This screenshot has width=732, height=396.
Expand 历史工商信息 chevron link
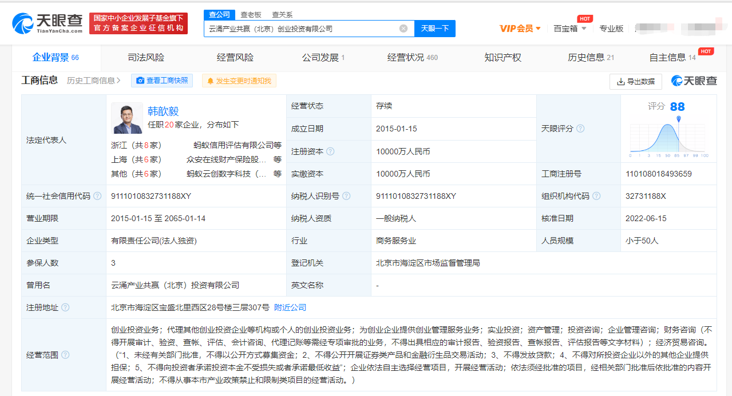94,81
